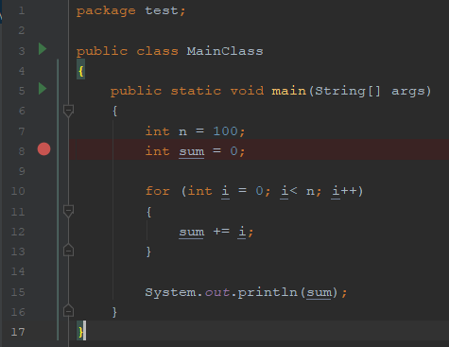449x347 pixels.
Task: Click the 'args' parameter
Action: 408,92
